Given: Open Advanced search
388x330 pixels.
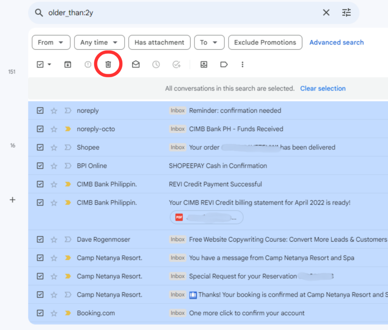Looking at the screenshot, I should click(336, 42).
